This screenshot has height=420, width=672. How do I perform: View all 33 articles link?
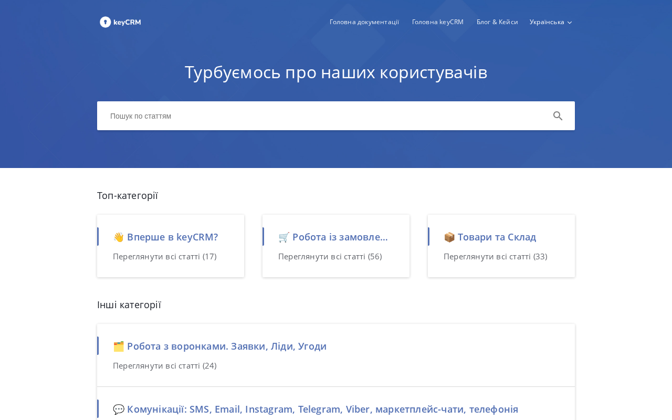pyautogui.click(x=496, y=257)
